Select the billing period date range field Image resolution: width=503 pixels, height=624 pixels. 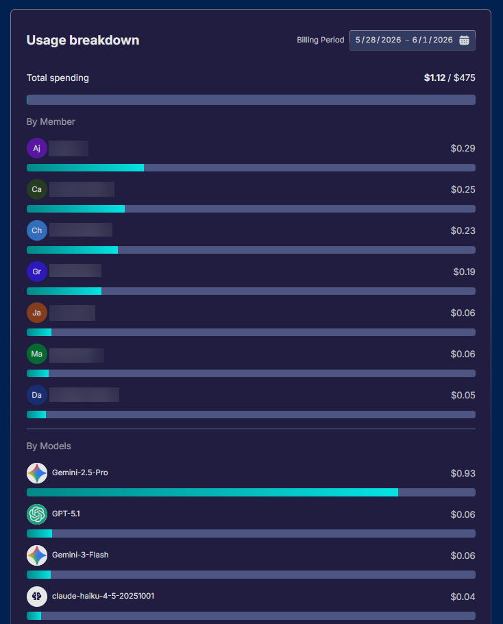(413, 40)
